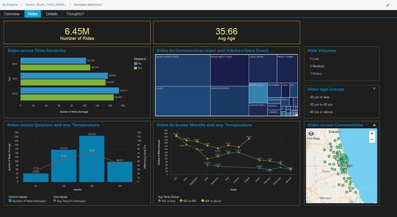
Task: Select the '30 yrs or less' age group
Action: pyautogui.click(x=319, y=97)
